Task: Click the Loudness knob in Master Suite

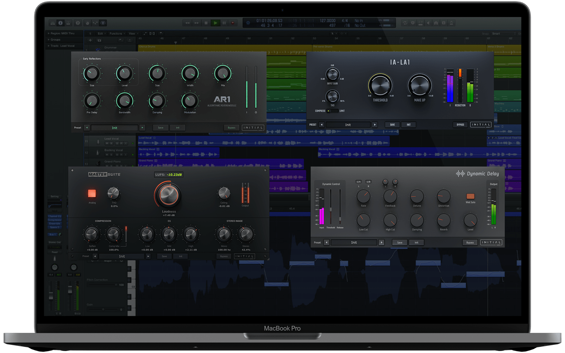Action: (168, 195)
